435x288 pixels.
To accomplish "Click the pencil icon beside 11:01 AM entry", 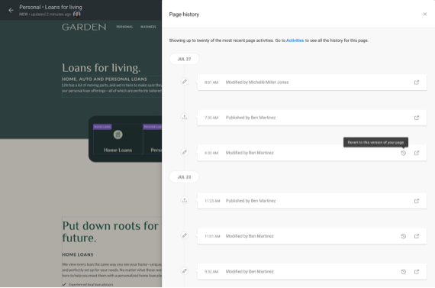I will point(185,235).
